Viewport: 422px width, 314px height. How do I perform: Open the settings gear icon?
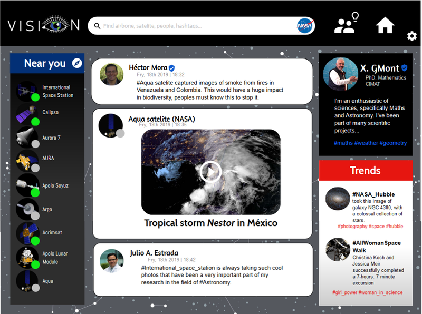coord(411,36)
